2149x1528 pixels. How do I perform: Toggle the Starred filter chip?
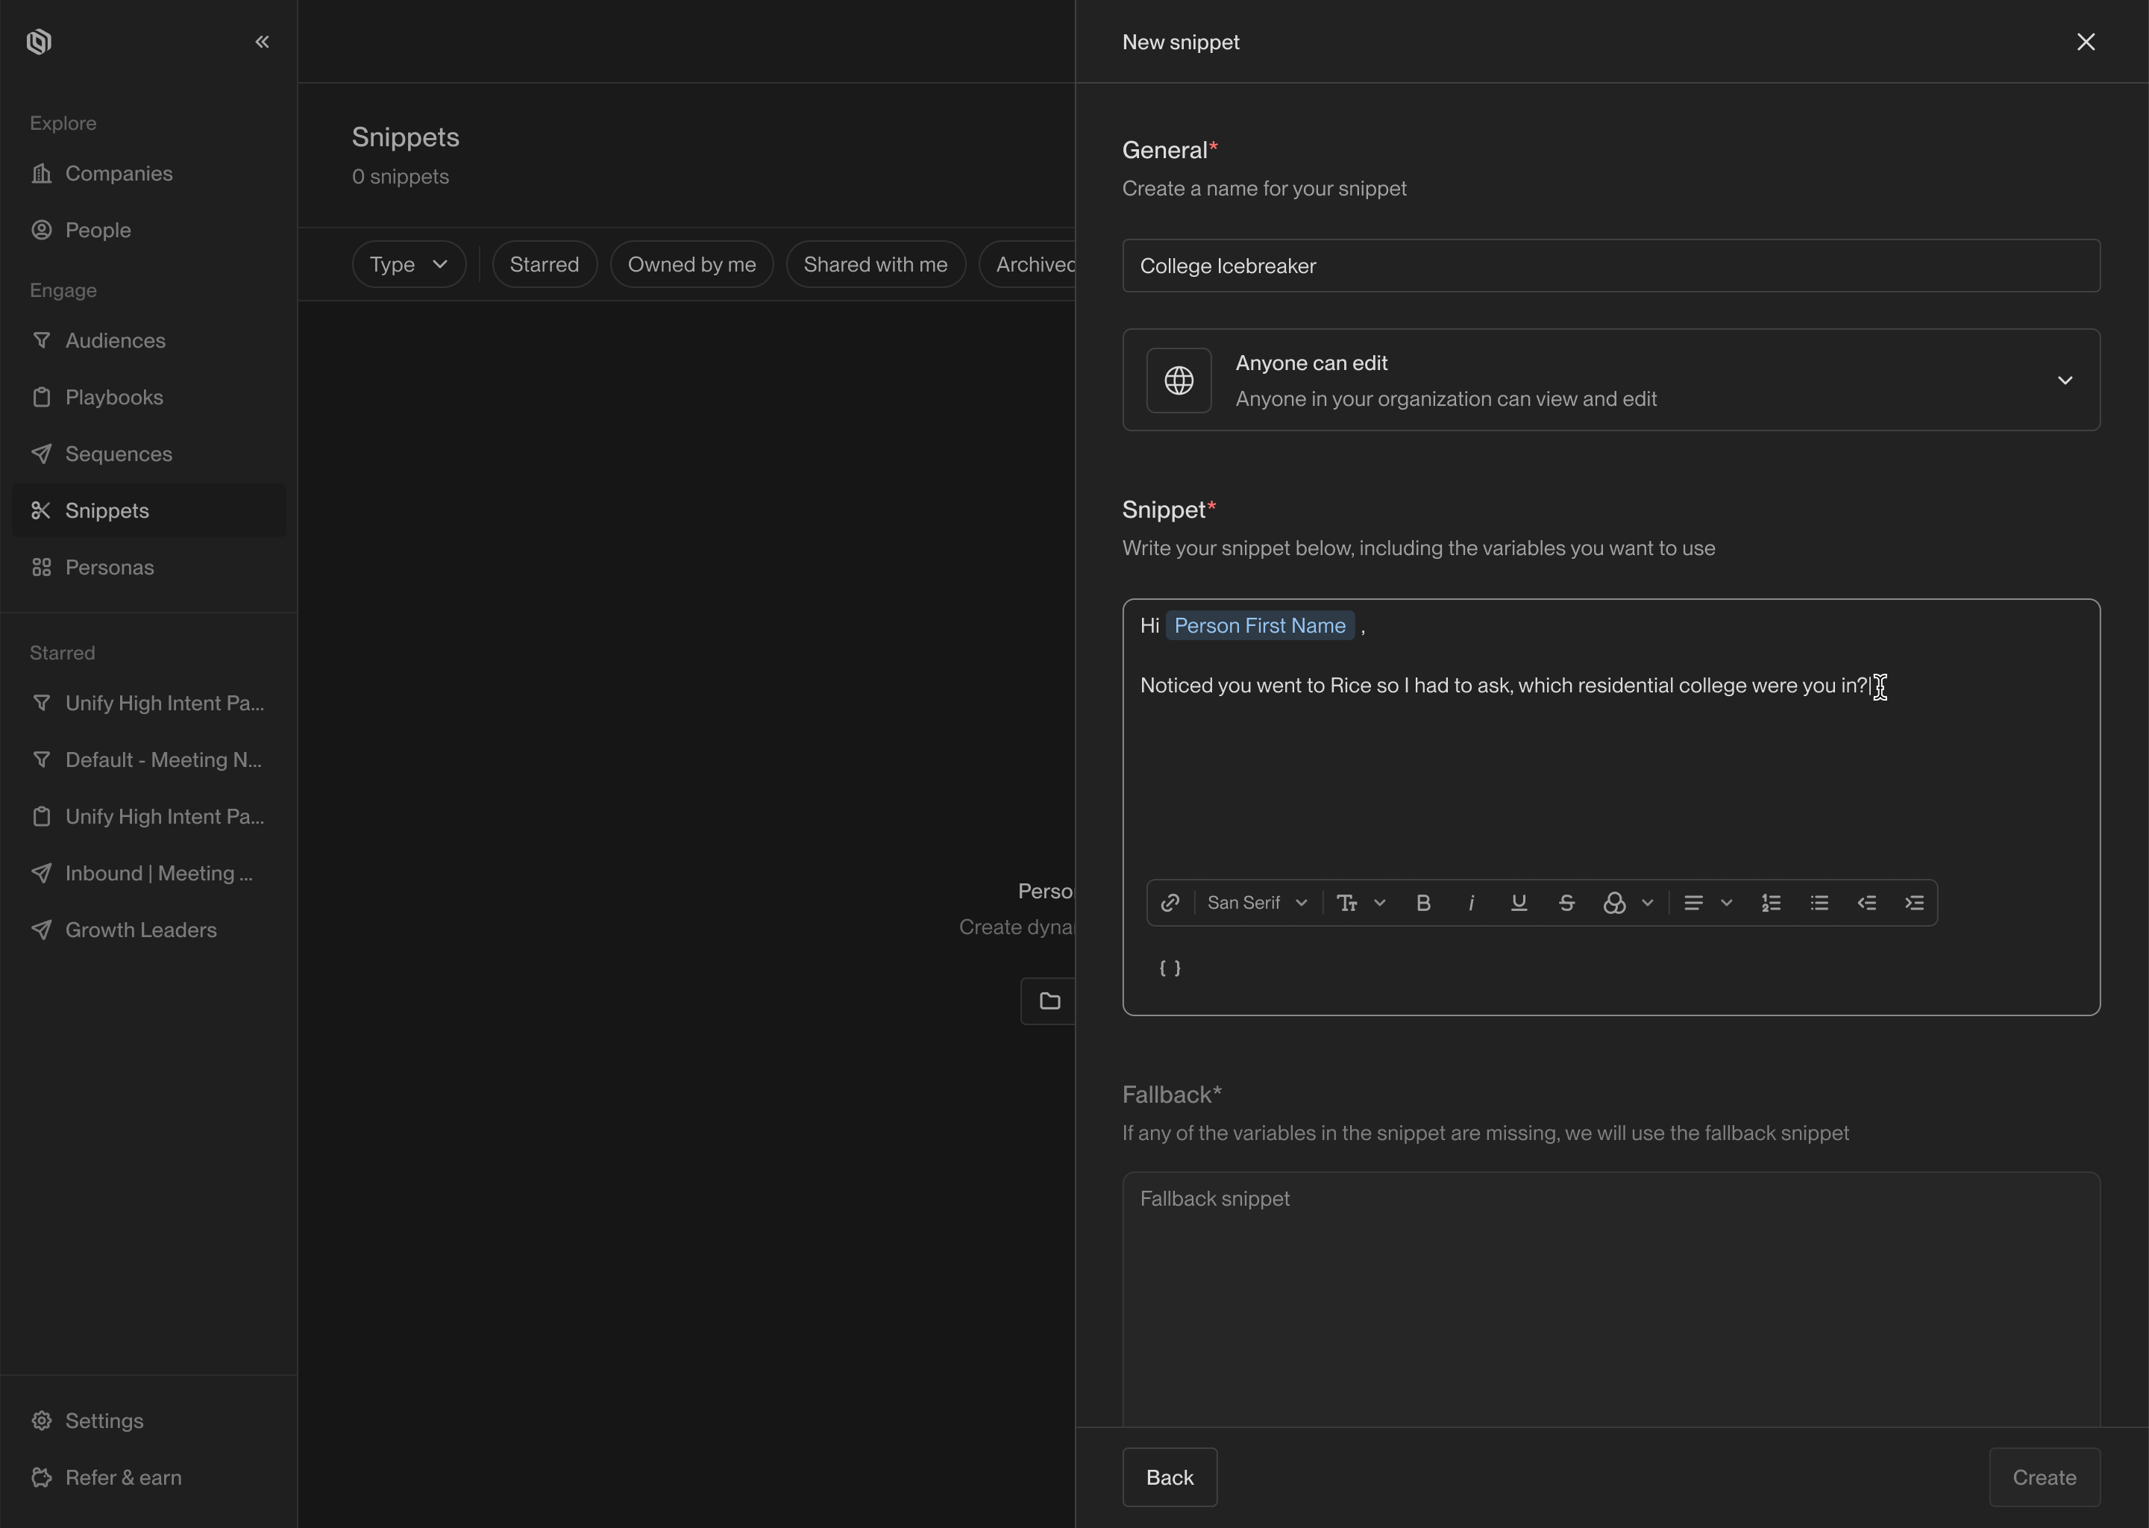point(544,264)
